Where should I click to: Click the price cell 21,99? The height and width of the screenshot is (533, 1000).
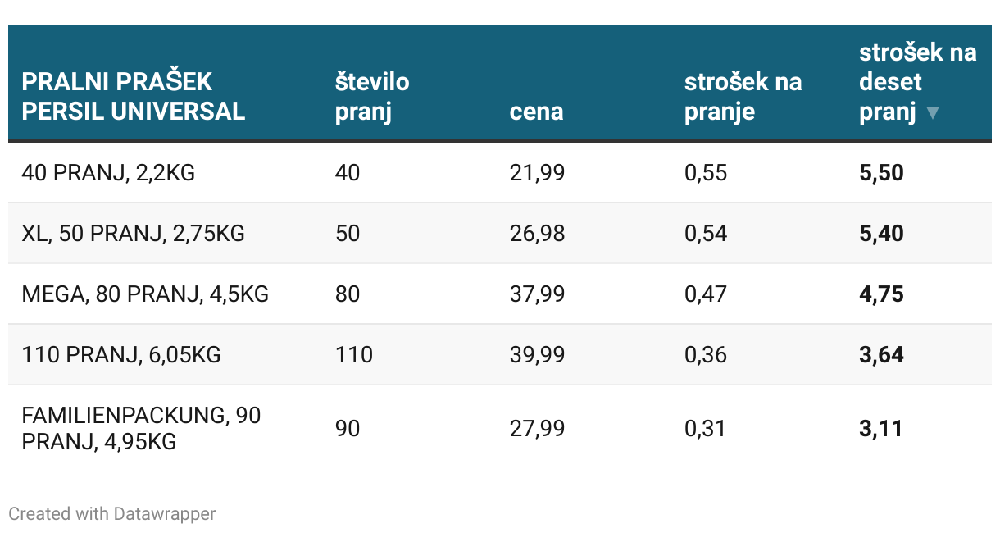point(537,173)
